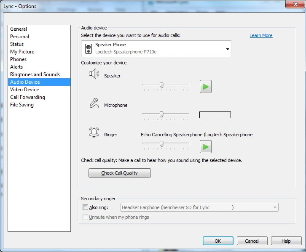Click the speaker icon next to Speaker
The width and height of the screenshot is (306, 252).
click(94, 74)
